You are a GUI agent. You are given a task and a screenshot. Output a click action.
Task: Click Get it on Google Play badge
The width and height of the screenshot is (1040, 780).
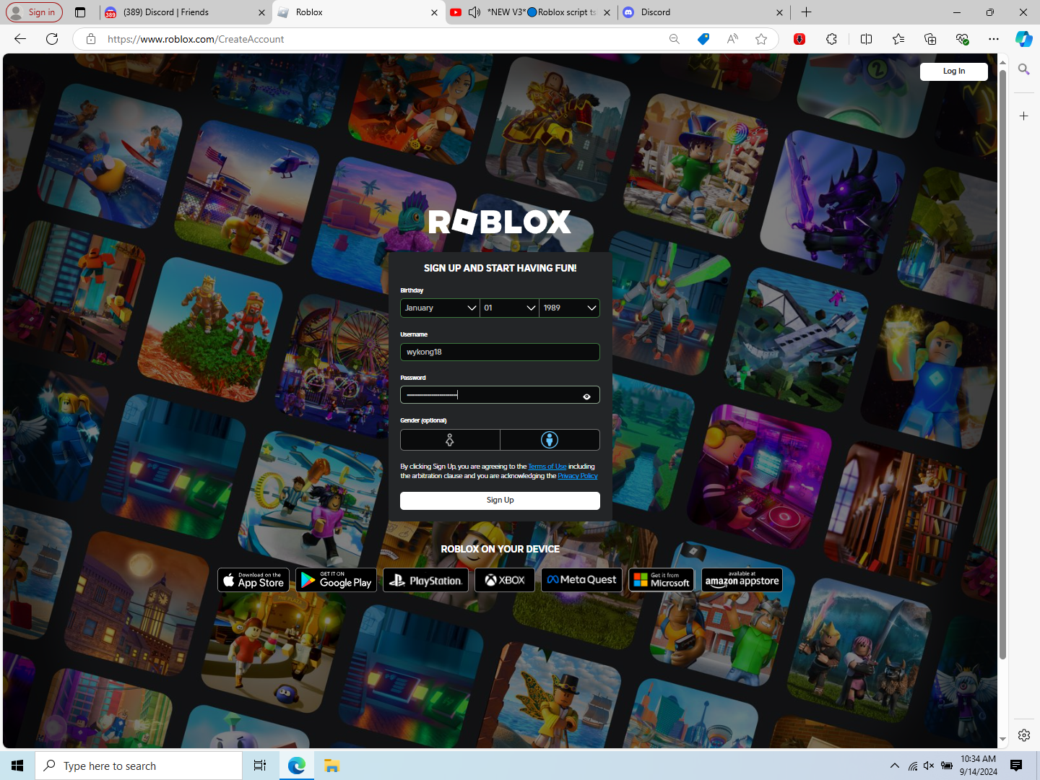[x=336, y=580]
